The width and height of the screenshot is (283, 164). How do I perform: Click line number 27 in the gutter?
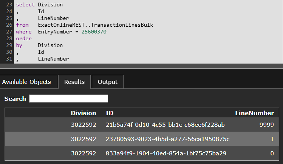[x=7, y=32]
